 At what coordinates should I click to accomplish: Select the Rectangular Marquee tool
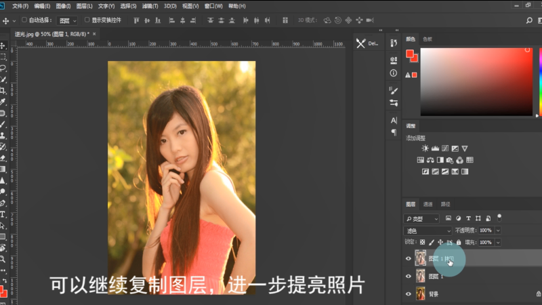click(3, 57)
